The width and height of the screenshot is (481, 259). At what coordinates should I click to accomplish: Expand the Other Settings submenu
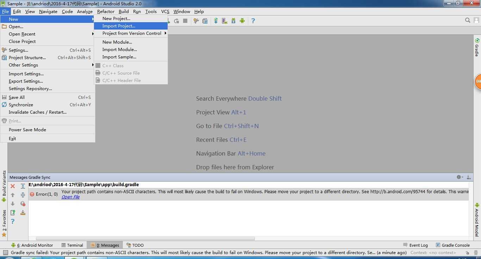(48, 65)
